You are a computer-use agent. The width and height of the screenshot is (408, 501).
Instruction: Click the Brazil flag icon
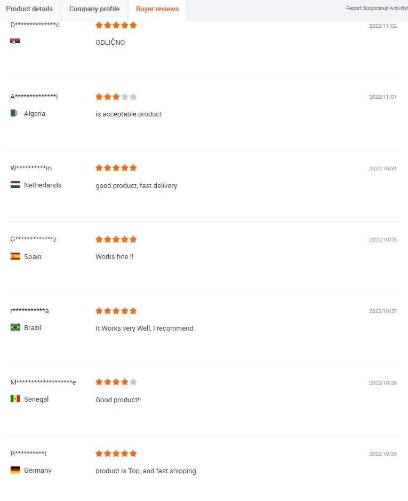(15, 327)
